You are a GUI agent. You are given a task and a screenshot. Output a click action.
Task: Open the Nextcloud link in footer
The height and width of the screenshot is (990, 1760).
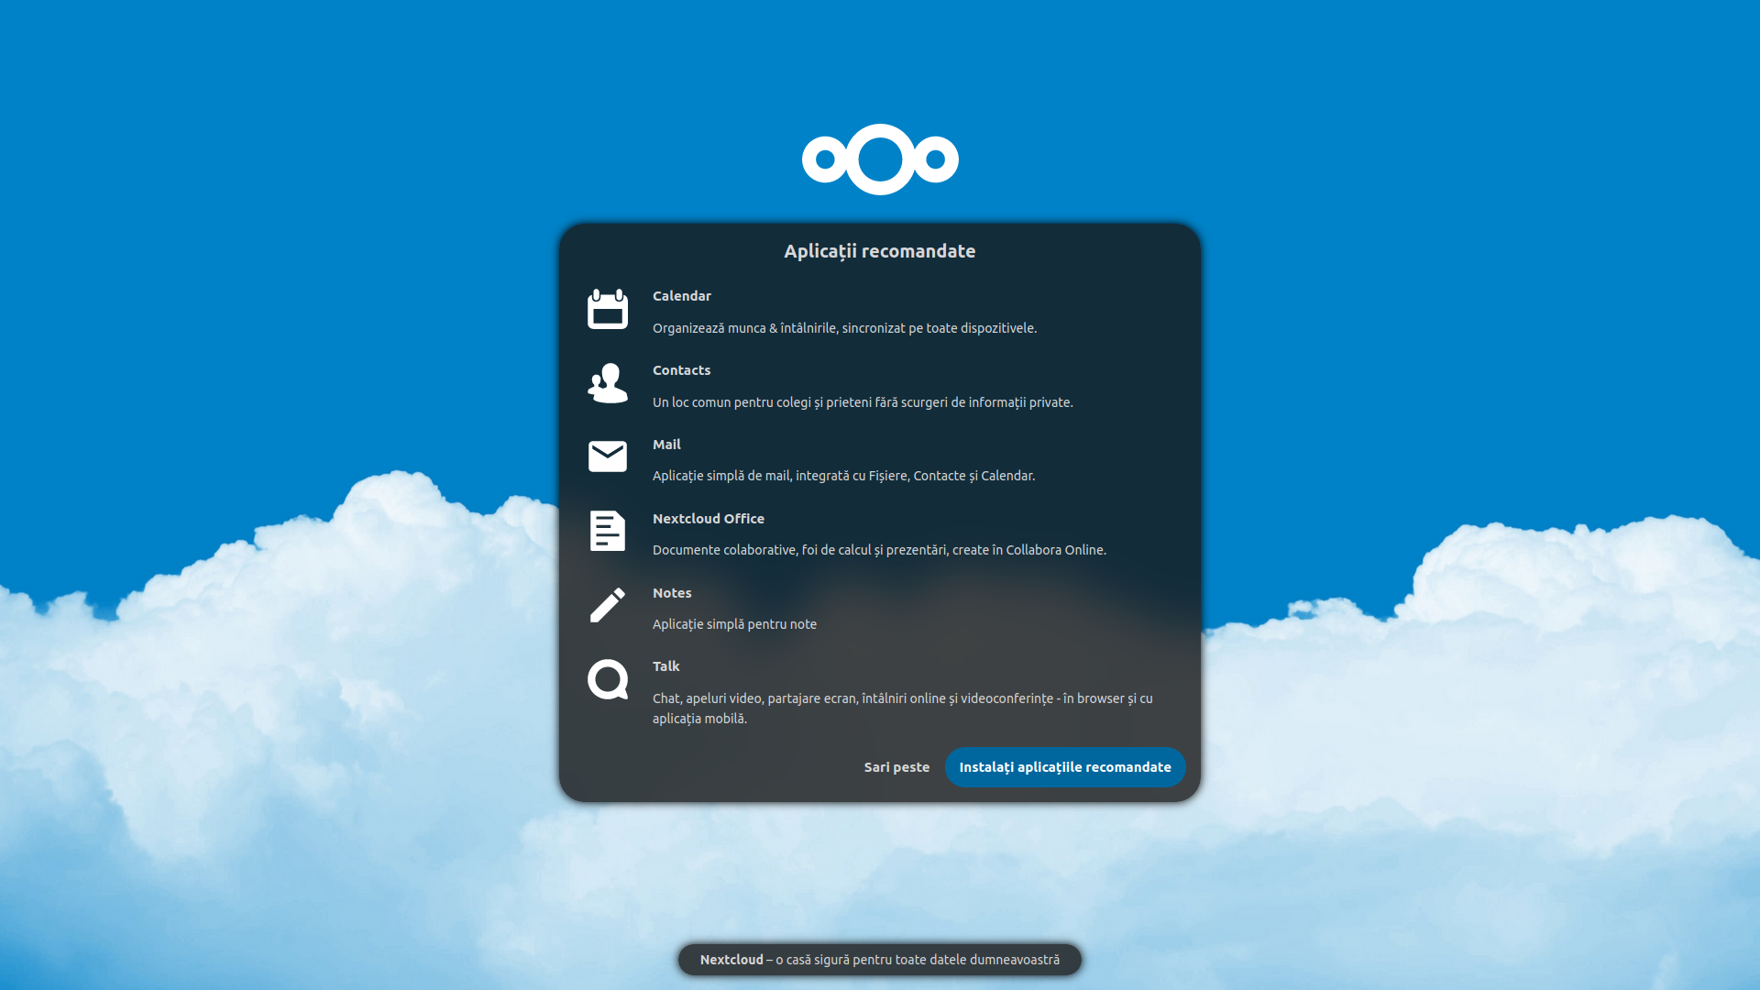[x=731, y=960]
